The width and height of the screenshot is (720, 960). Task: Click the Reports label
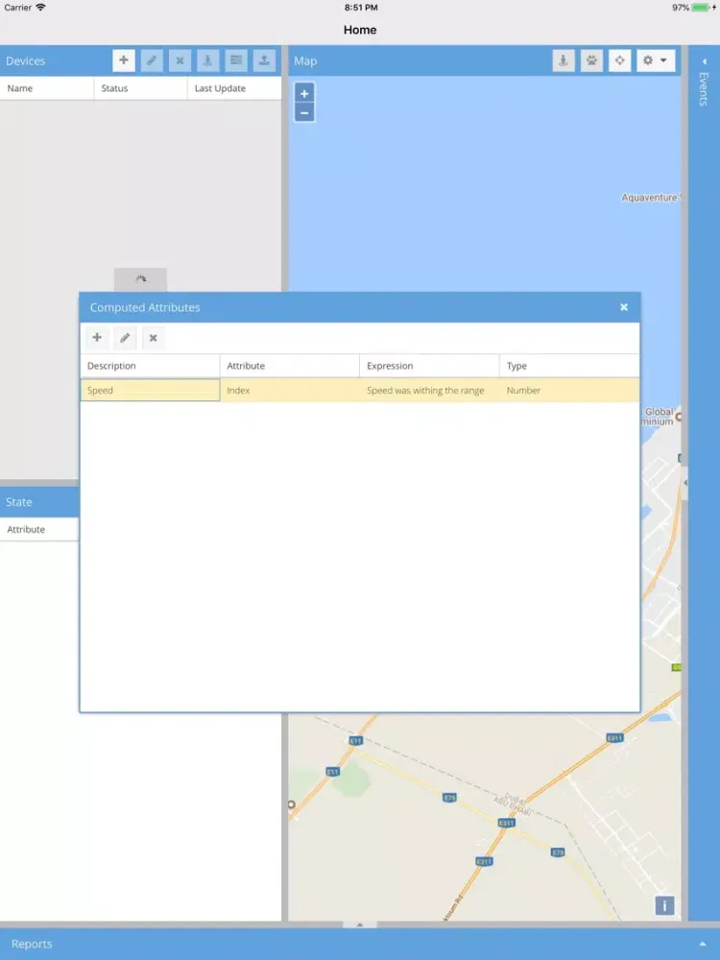pos(32,944)
